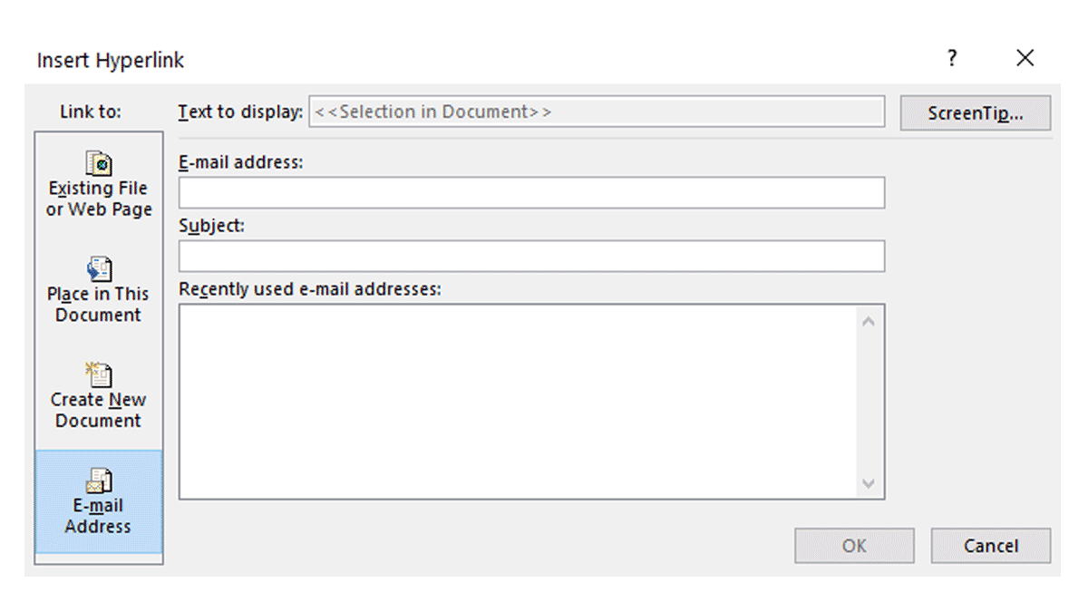Click the recently used addresses scroll down arrow

point(869,483)
